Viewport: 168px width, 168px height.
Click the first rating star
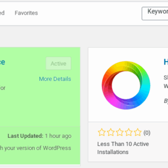pyautogui.click(x=102, y=132)
